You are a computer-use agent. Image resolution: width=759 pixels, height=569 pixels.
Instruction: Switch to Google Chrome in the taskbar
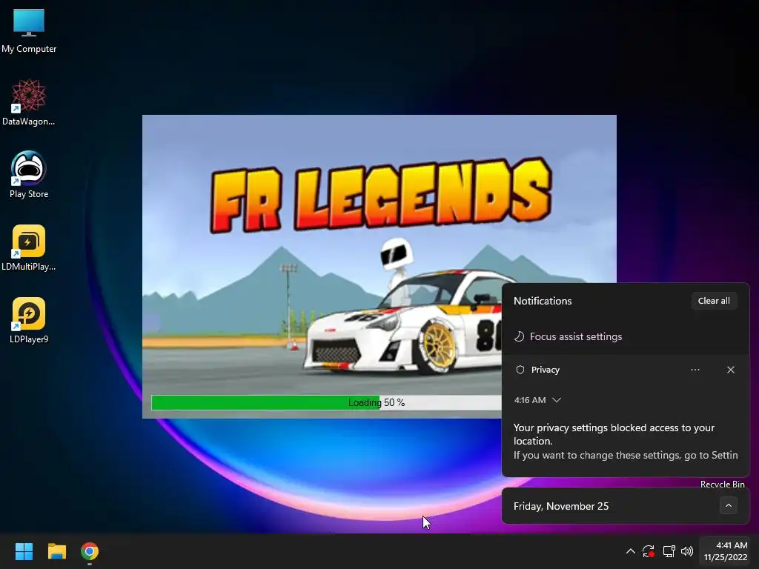point(90,551)
